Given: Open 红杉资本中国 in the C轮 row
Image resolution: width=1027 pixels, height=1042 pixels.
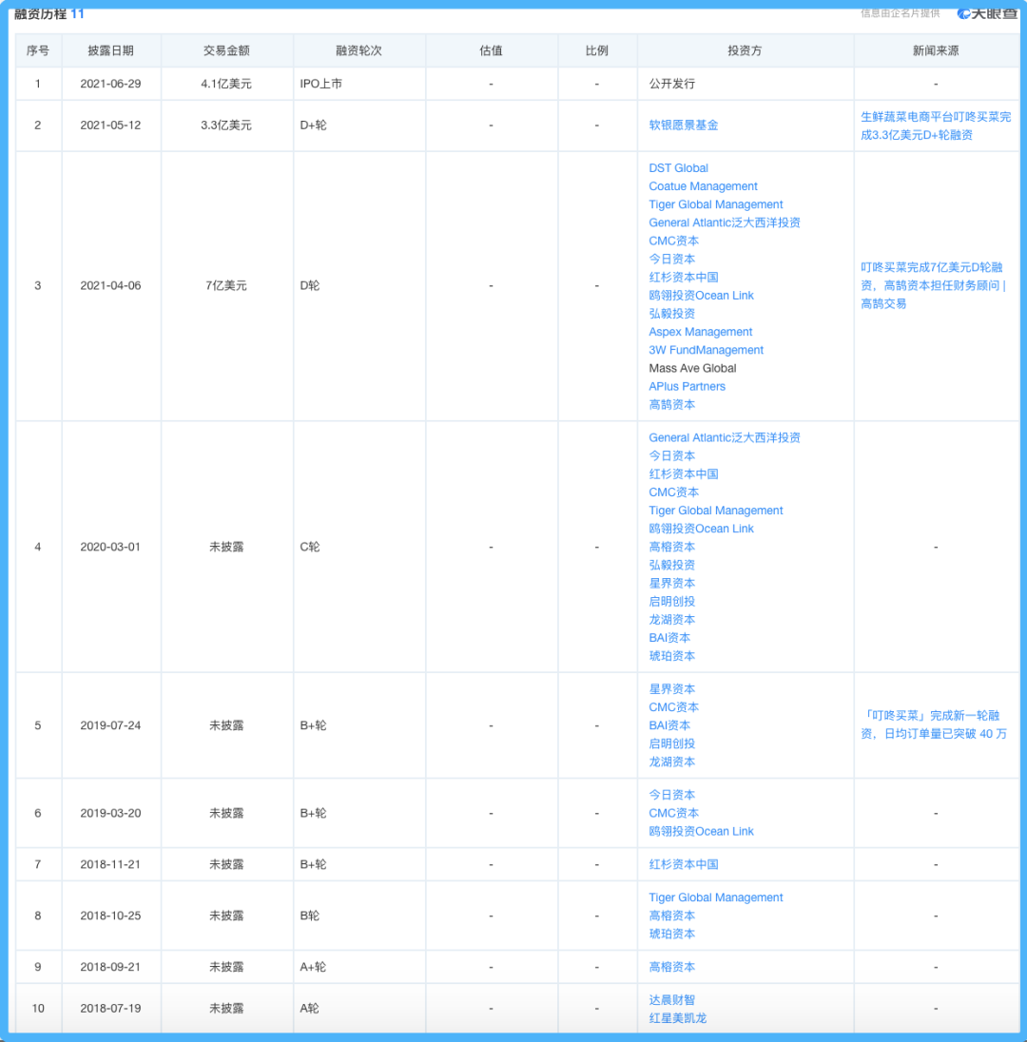Looking at the screenshot, I should pos(684,473).
